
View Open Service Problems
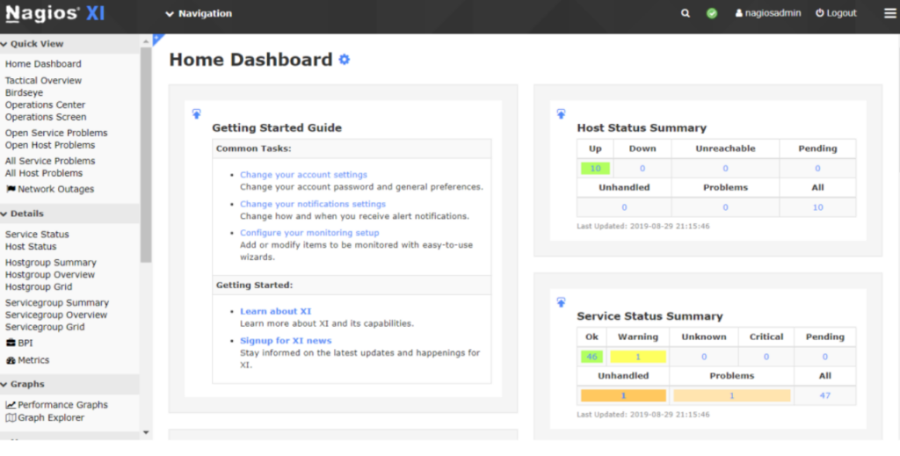pyautogui.click(x=56, y=133)
